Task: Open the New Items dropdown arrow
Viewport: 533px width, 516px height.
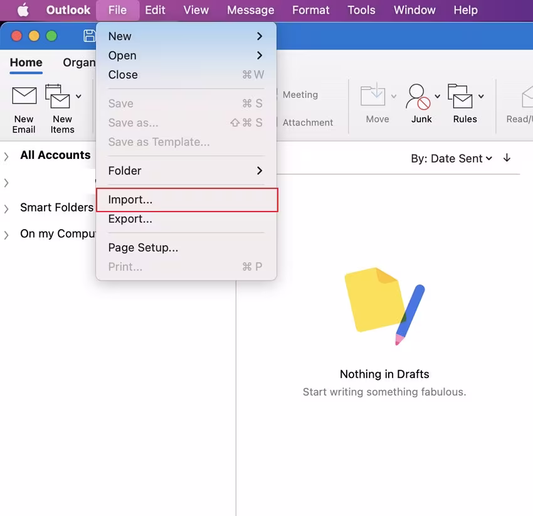Action: click(x=78, y=96)
